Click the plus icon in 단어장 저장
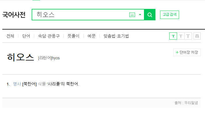205x113 pixels. click(x=177, y=52)
